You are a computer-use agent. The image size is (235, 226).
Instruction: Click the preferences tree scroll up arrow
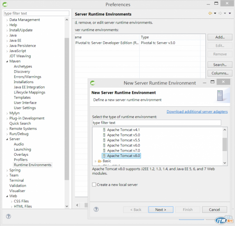(x=67, y=20)
